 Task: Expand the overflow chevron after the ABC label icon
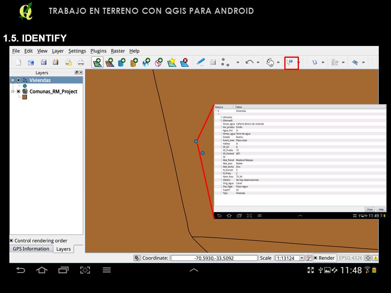(363, 62)
